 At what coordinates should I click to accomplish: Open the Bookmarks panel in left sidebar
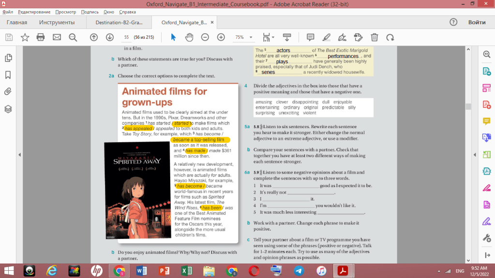[x=8, y=75]
